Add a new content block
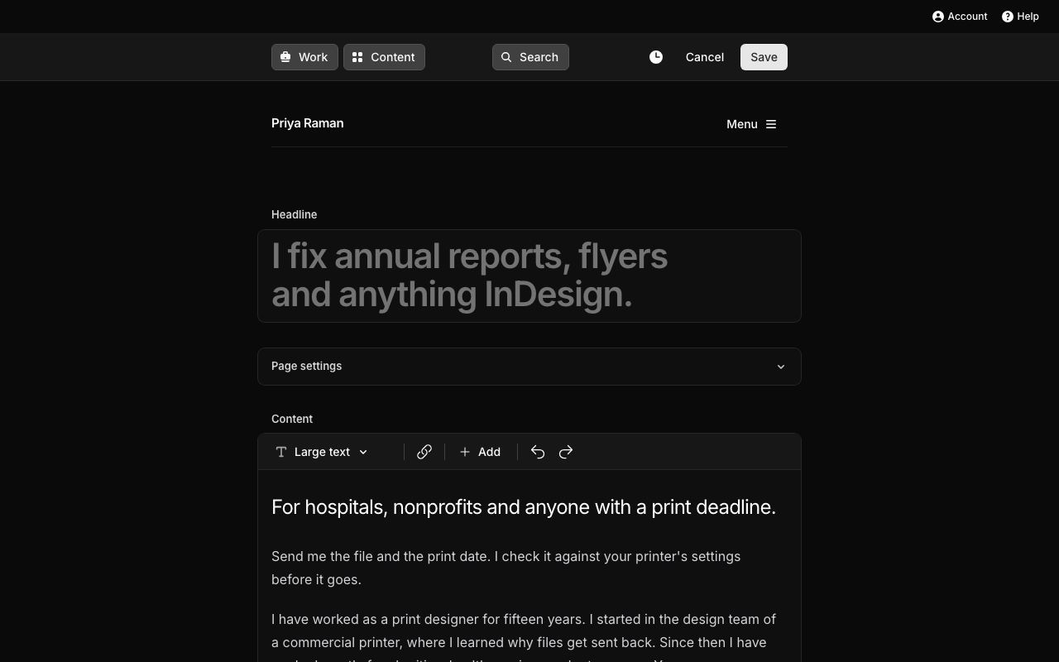 pyautogui.click(x=480, y=452)
